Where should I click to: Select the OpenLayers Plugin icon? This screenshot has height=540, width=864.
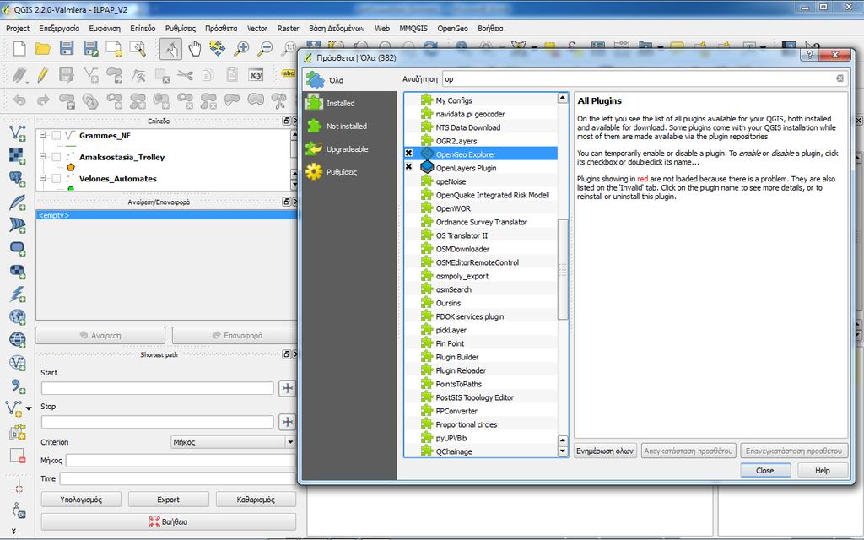426,167
